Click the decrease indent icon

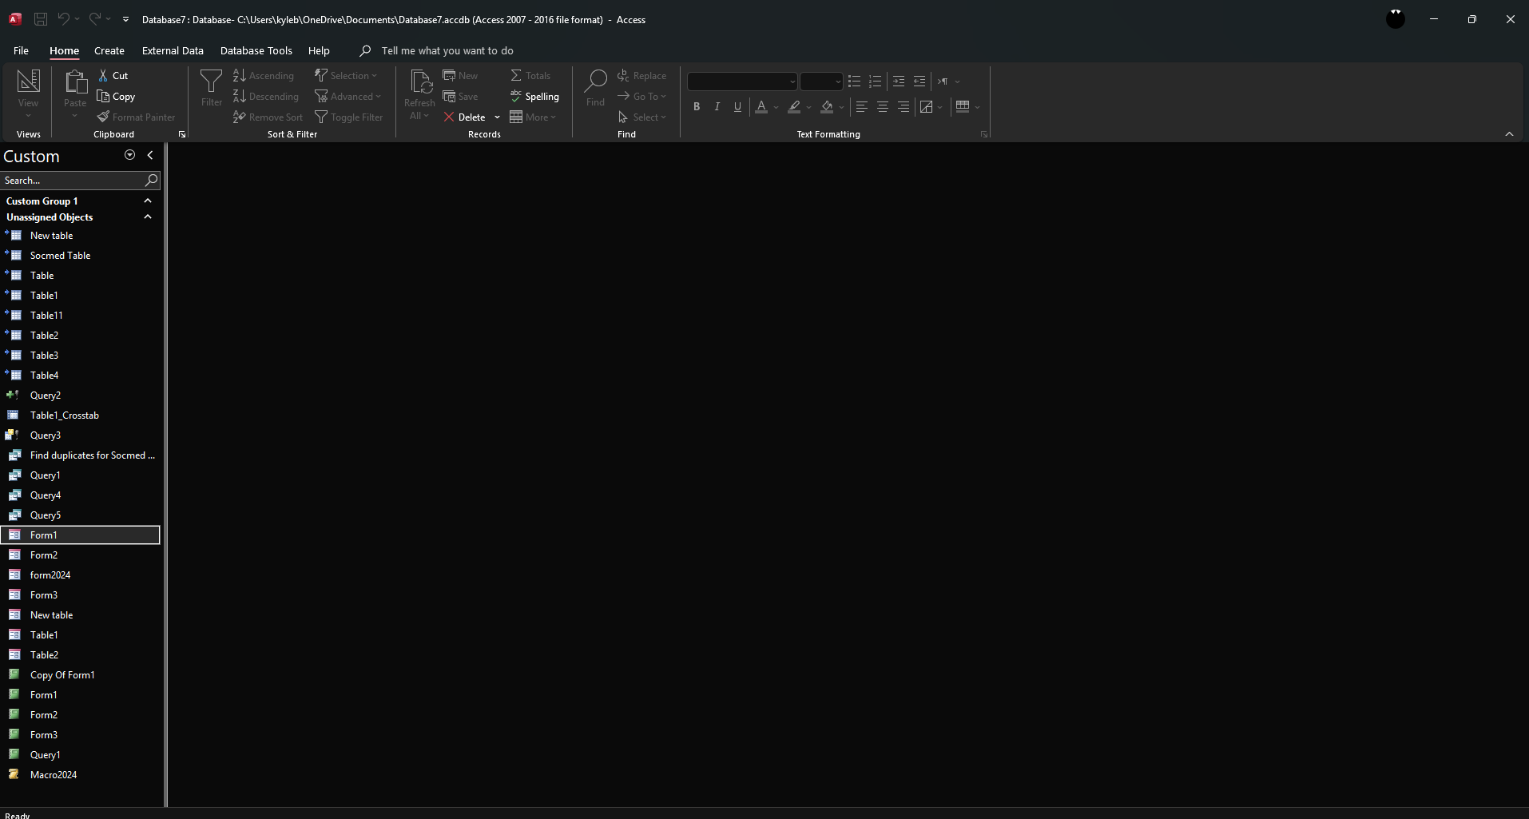[919, 82]
